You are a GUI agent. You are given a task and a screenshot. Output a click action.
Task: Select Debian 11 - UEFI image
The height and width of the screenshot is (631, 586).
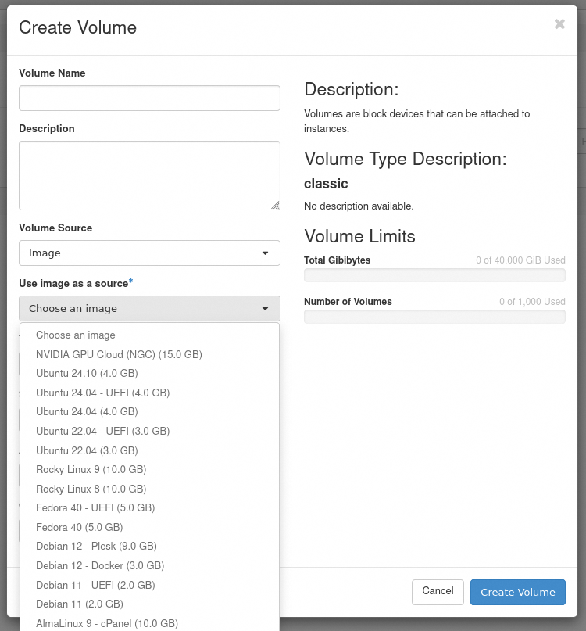click(95, 585)
